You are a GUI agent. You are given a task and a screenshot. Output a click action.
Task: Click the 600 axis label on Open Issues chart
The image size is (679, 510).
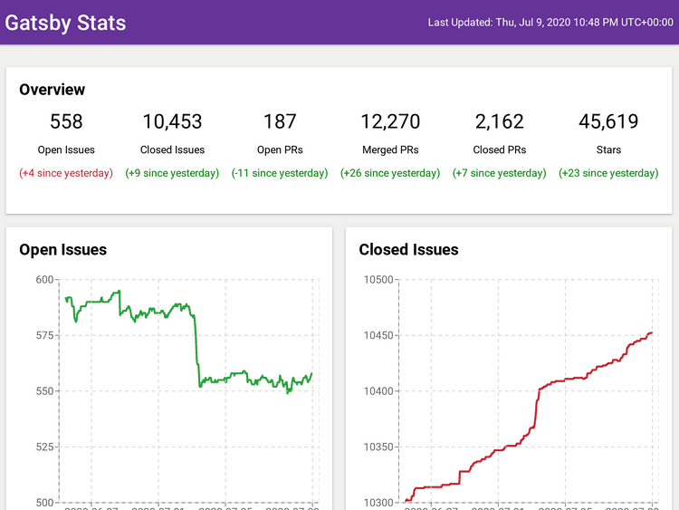(x=44, y=280)
